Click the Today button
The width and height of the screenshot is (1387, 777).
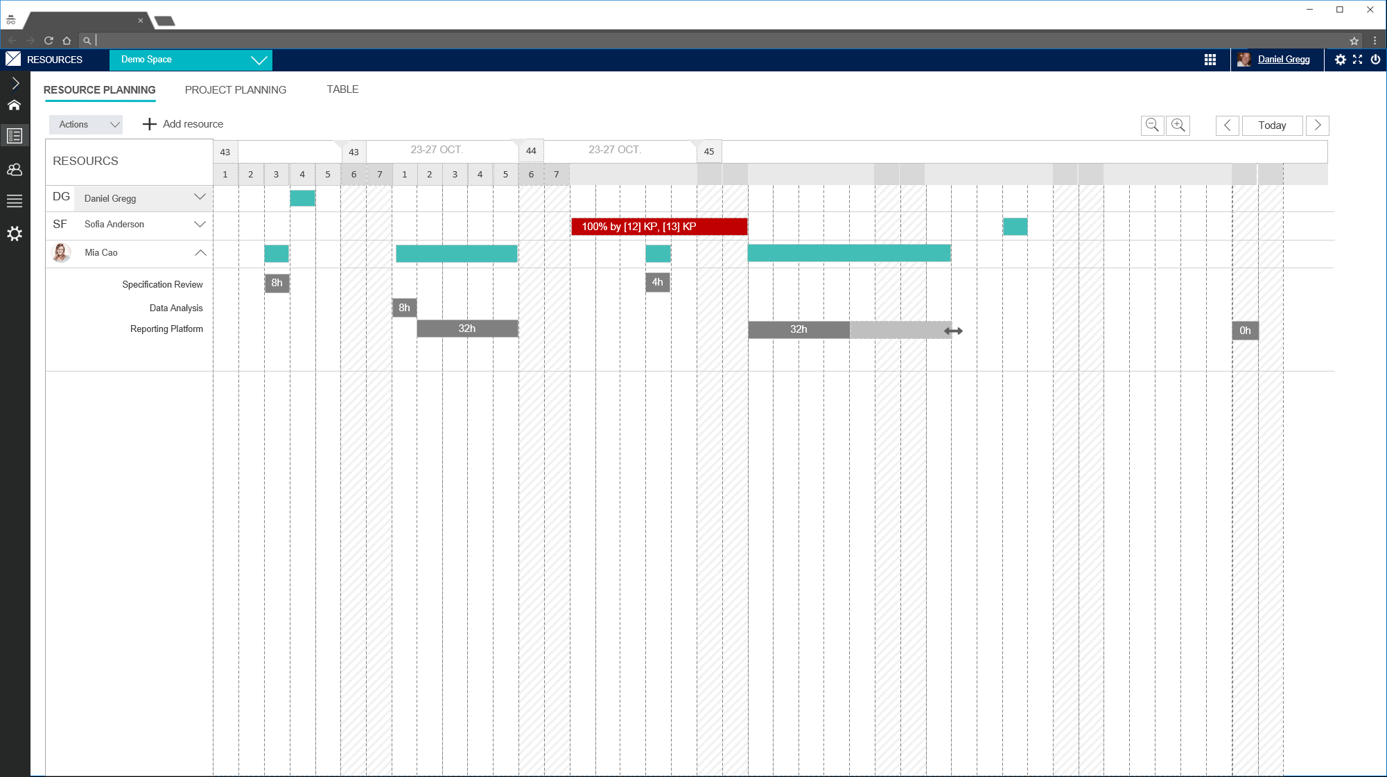click(1272, 125)
